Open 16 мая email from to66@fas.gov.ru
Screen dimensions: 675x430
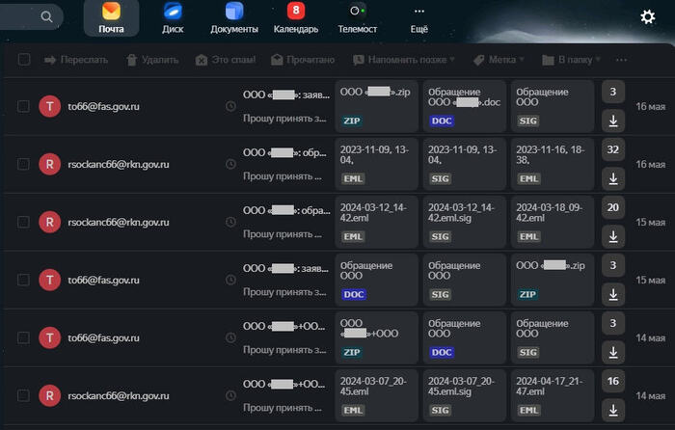(x=337, y=106)
